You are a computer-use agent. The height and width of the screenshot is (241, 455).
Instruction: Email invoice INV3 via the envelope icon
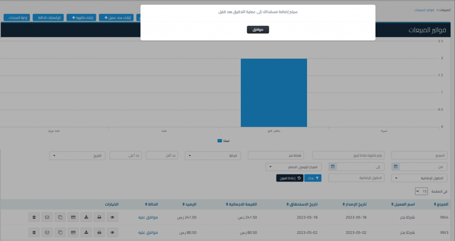(47, 232)
